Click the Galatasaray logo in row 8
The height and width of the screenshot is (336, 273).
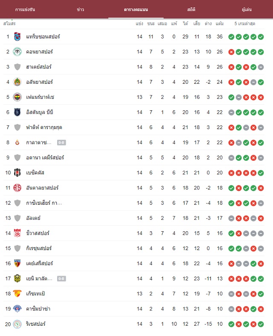pyautogui.click(x=17, y=142)
